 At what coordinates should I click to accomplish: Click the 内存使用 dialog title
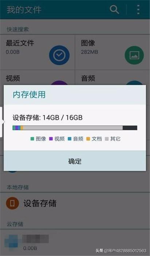coord(29,94)
